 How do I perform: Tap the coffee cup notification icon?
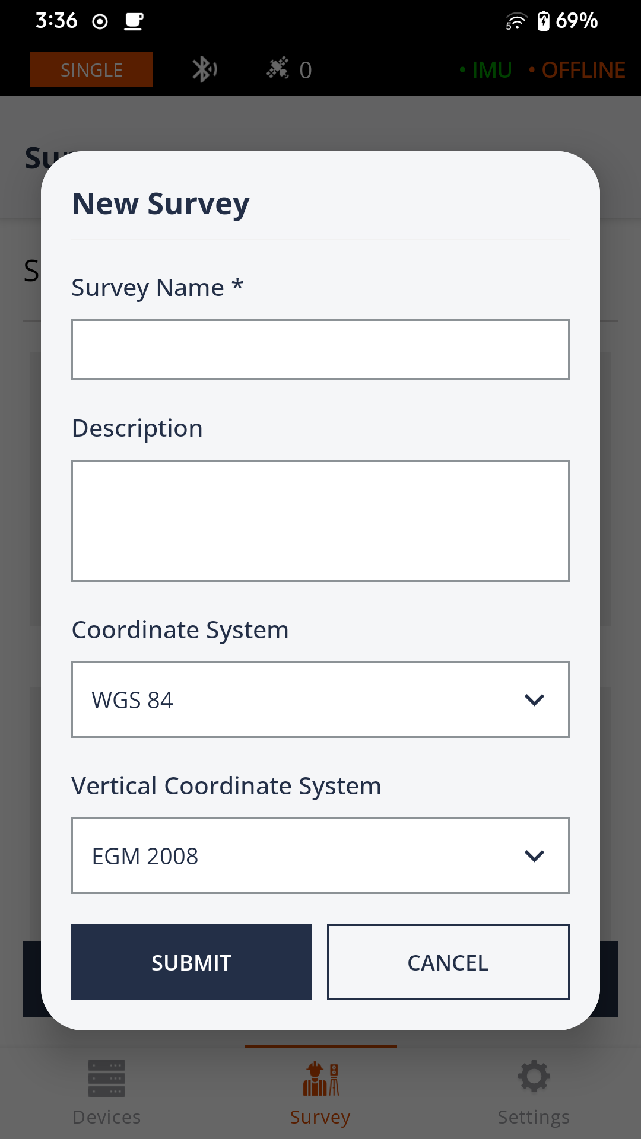pos(134,21)
